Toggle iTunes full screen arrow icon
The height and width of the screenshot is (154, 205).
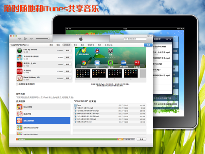coord(152,36)
